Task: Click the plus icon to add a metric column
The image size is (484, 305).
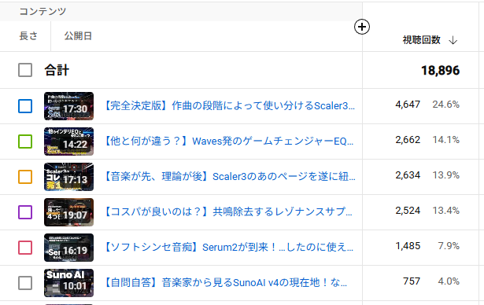Action: point(362,27)
